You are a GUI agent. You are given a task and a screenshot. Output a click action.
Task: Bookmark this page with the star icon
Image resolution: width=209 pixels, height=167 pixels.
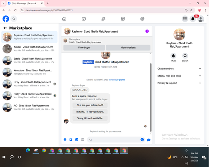[191, 10]
